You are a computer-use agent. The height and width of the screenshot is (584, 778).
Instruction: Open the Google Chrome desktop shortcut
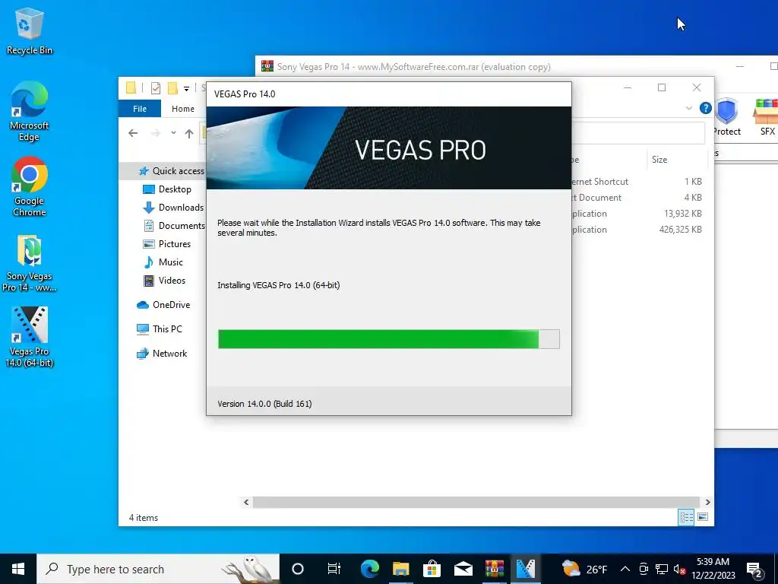pos(30,186)
